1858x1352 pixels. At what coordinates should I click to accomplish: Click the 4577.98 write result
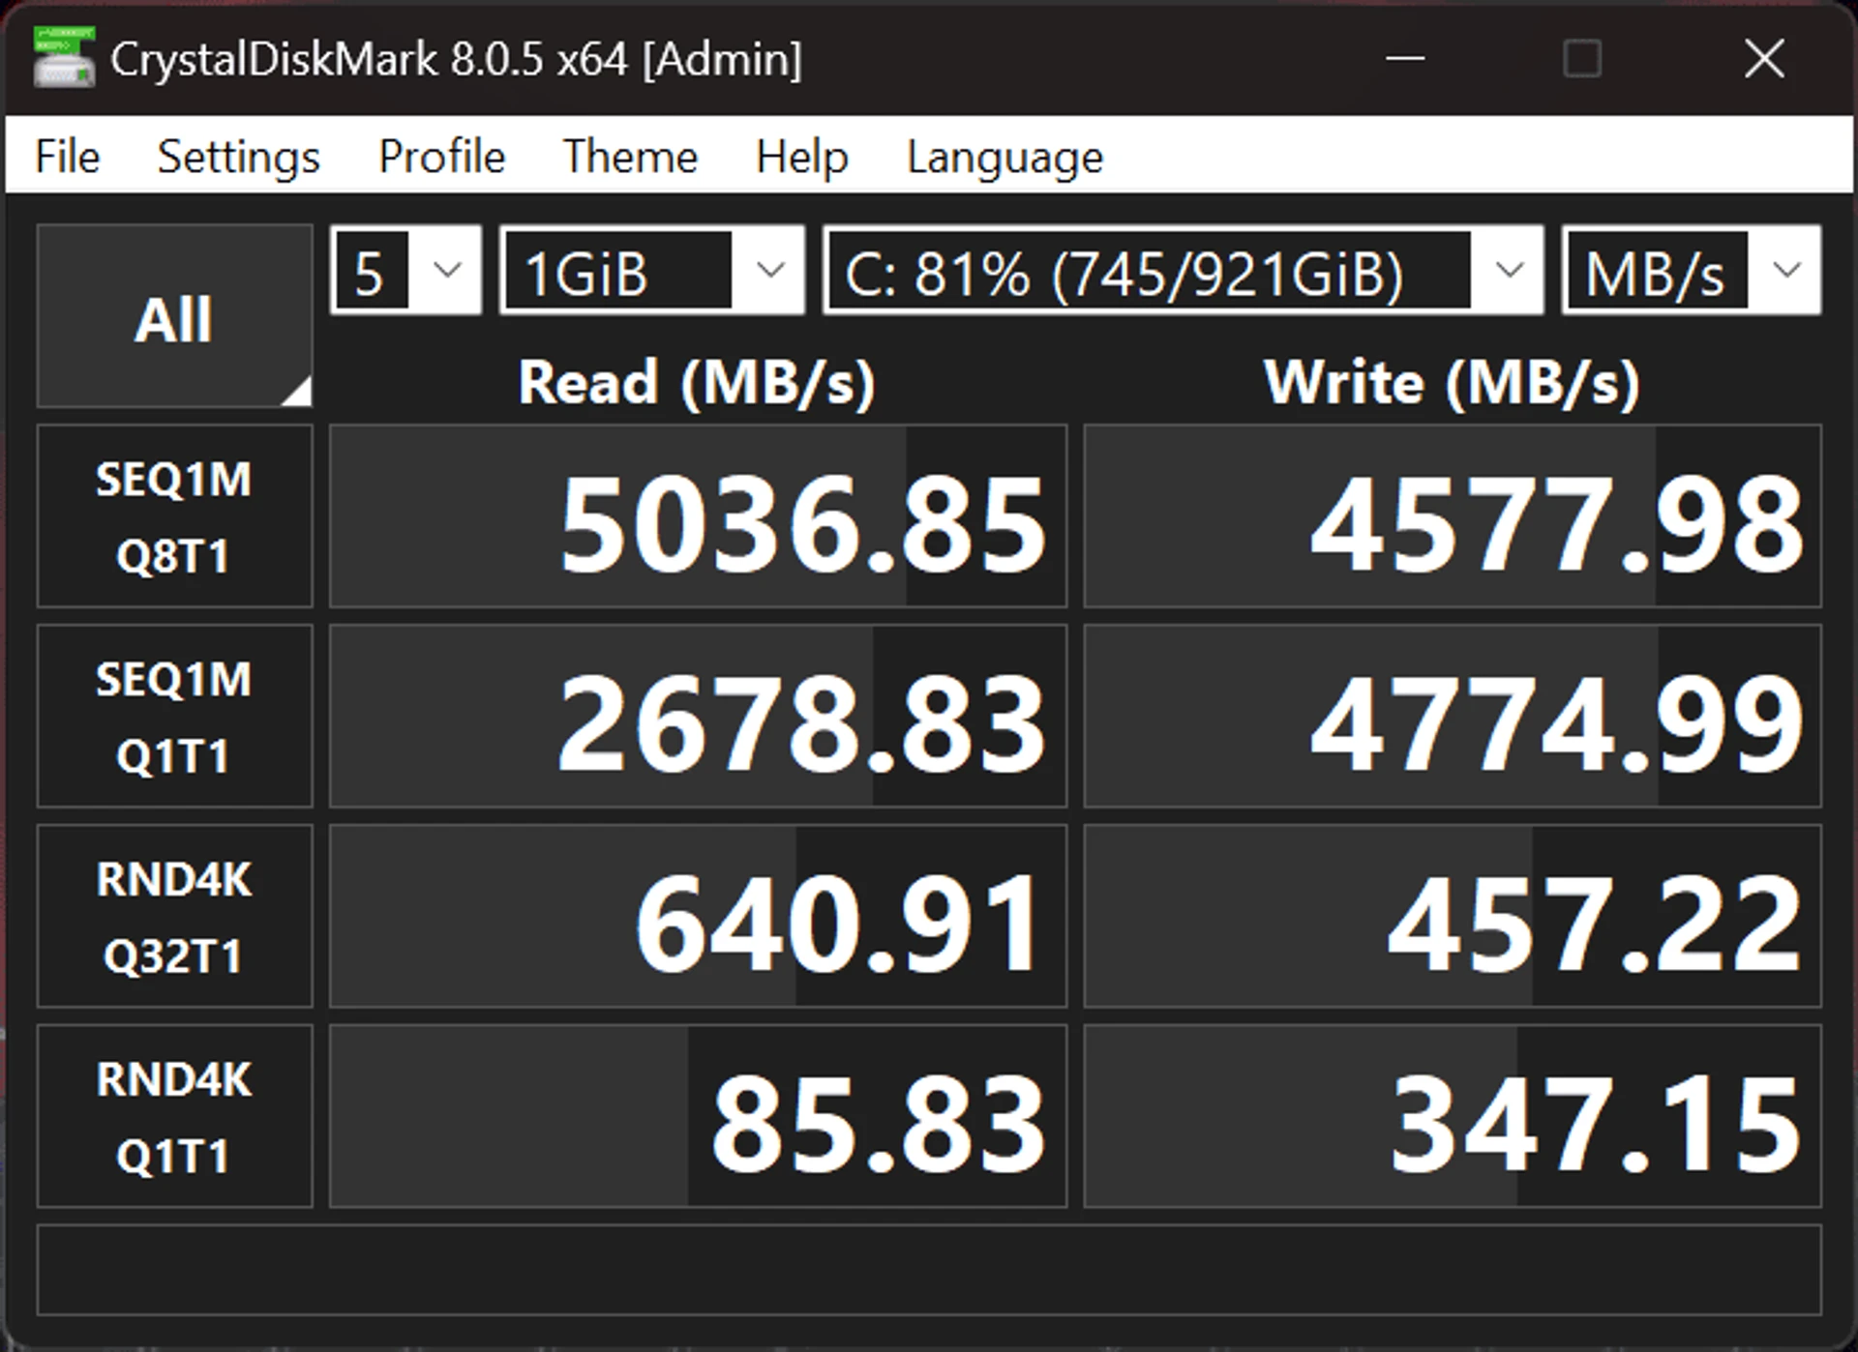1453,516
